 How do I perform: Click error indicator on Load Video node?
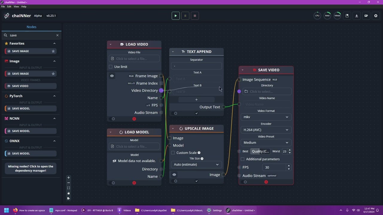134,119
